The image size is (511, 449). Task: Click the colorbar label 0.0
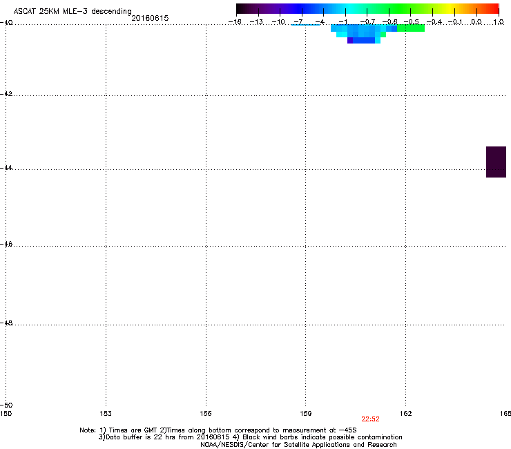pyautogui.click(x=476, y=22)
